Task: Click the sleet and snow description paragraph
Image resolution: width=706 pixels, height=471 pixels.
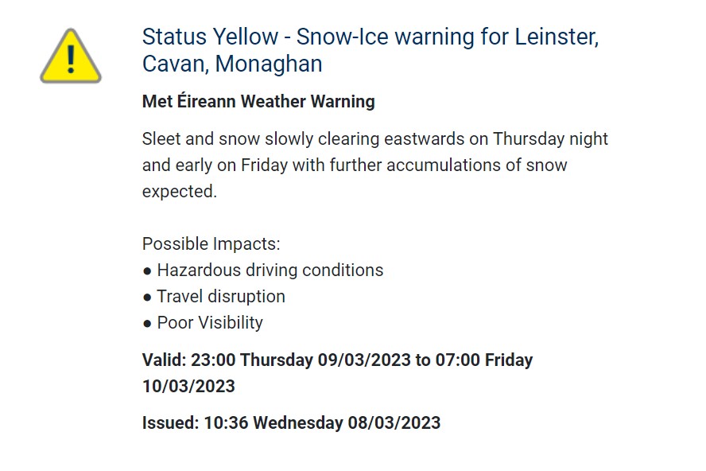Action: 375,165
